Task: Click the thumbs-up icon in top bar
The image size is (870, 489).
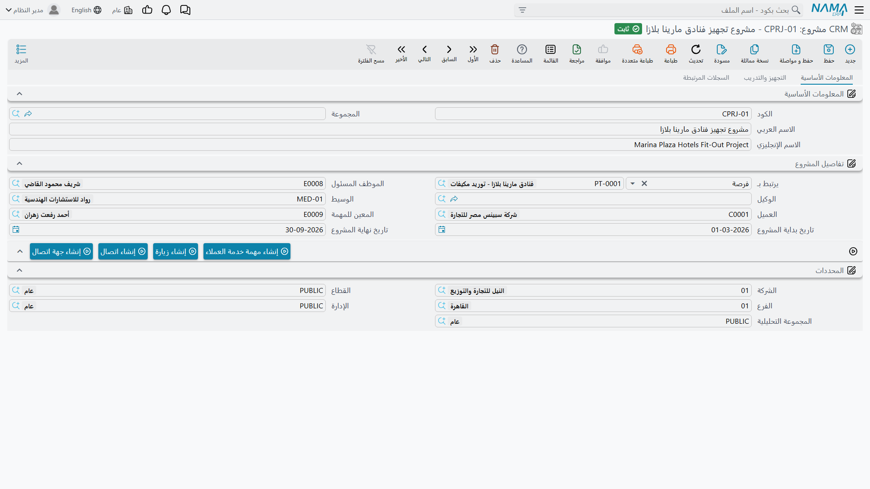Action: click(x=147, y=10)
